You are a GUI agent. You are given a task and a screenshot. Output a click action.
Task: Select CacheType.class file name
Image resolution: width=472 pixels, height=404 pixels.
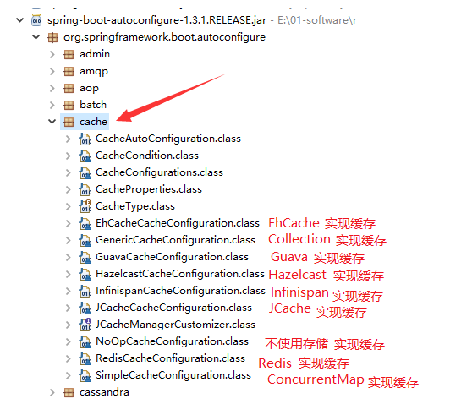(x=135, y=206)
